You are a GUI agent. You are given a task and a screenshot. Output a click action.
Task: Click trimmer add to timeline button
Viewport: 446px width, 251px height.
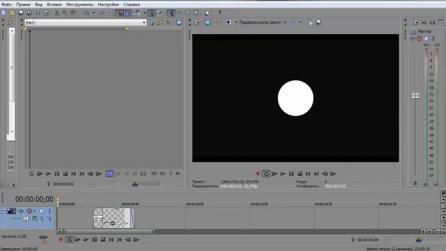coord(110,174)
